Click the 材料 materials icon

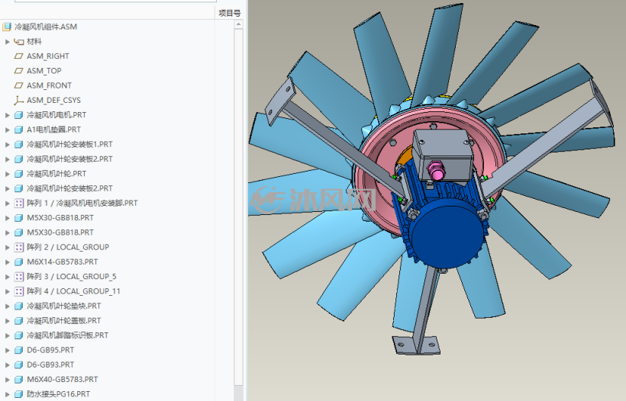click(19, 41)
